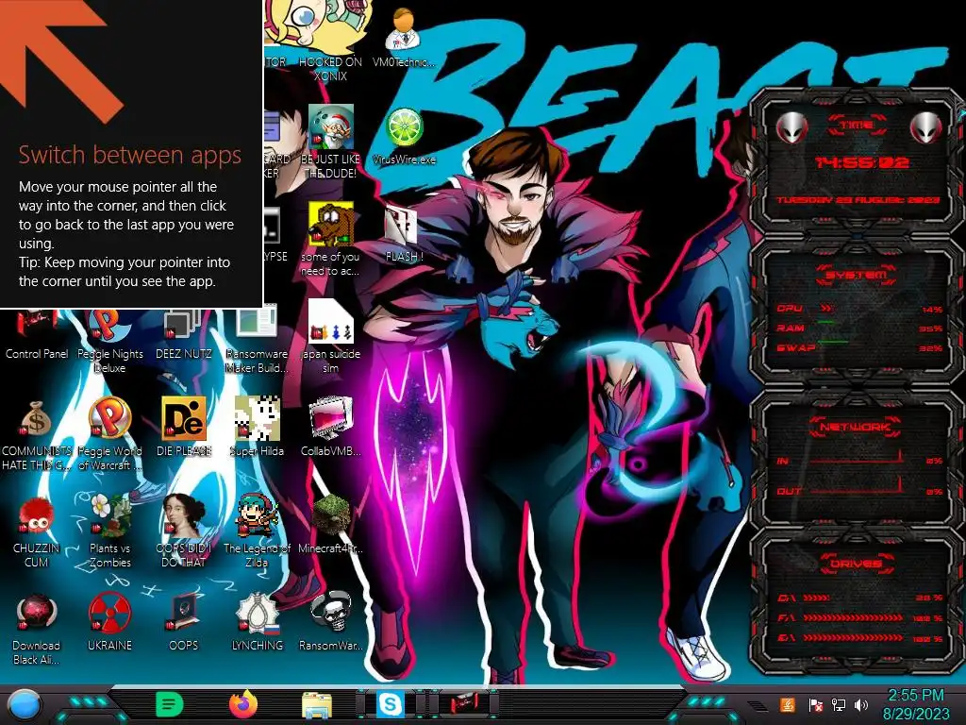Click the NETWORK header in the widget

(x=855, y=427)
